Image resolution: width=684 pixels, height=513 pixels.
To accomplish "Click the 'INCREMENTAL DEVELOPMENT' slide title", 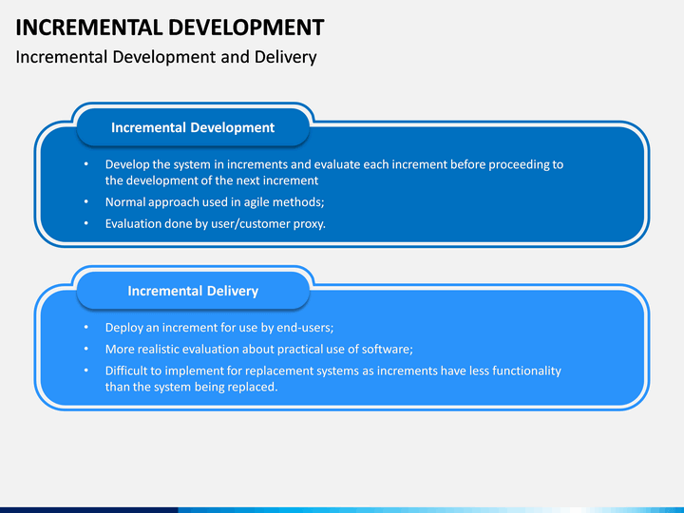I will coord(170,28).
